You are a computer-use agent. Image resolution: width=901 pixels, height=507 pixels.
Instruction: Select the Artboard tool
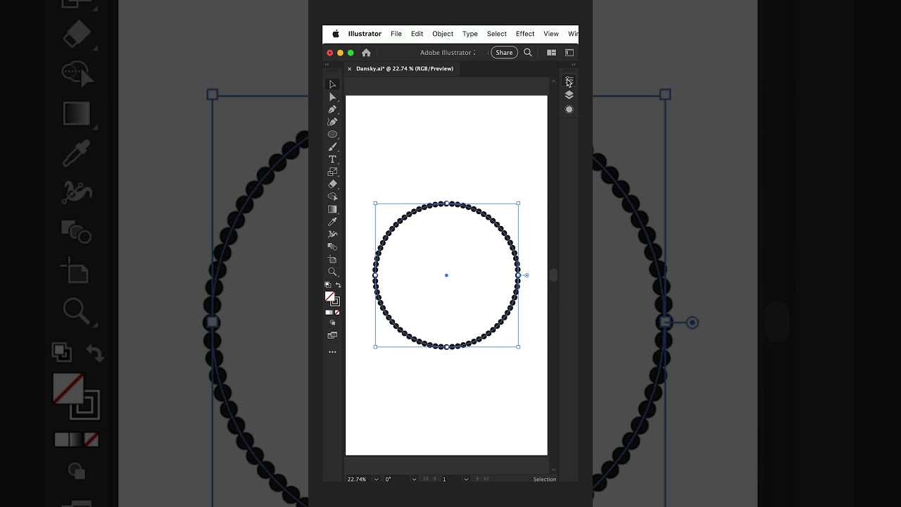pos(332,259)
